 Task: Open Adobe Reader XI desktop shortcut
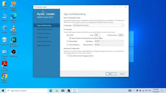click(x=4, y=66)
